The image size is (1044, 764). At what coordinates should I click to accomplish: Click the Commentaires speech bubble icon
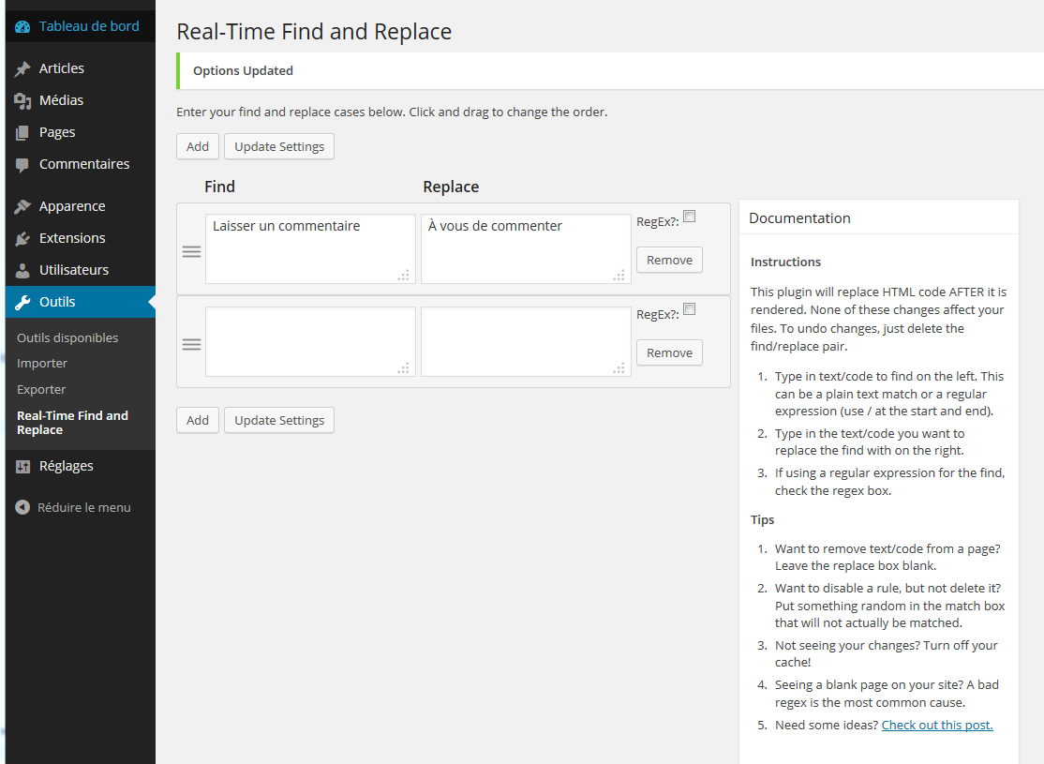(x=22, y=165)
